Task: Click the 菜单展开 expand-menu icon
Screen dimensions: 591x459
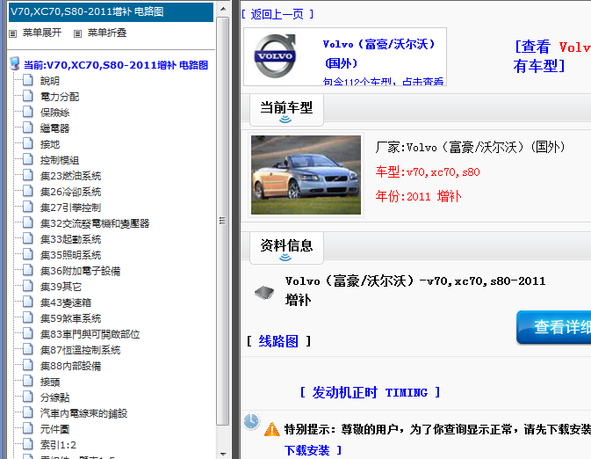Action: pos(13,34)
